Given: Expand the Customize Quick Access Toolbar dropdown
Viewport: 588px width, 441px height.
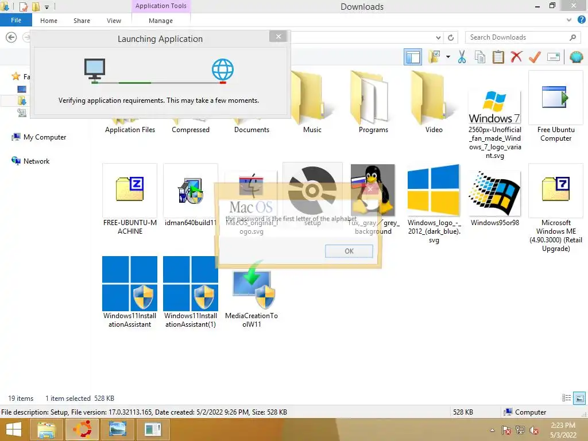Looking at the screenshot, I should point(47,7).
